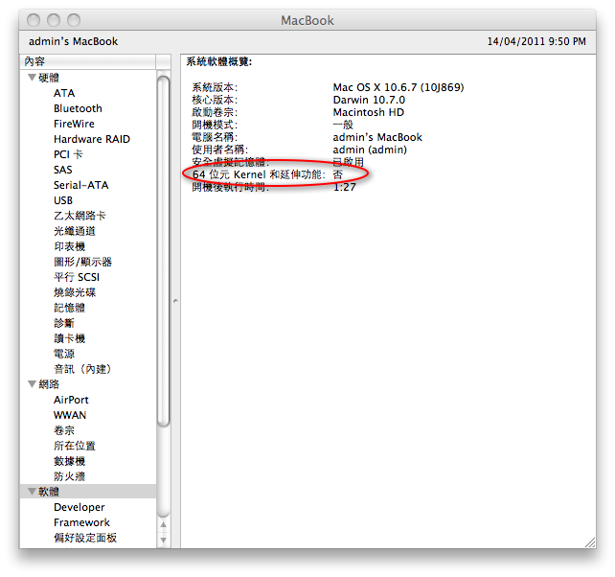Select 乙太網路卡 Ethernet cards entry
This screenshot has height=577, width=615.
[80, 216]
